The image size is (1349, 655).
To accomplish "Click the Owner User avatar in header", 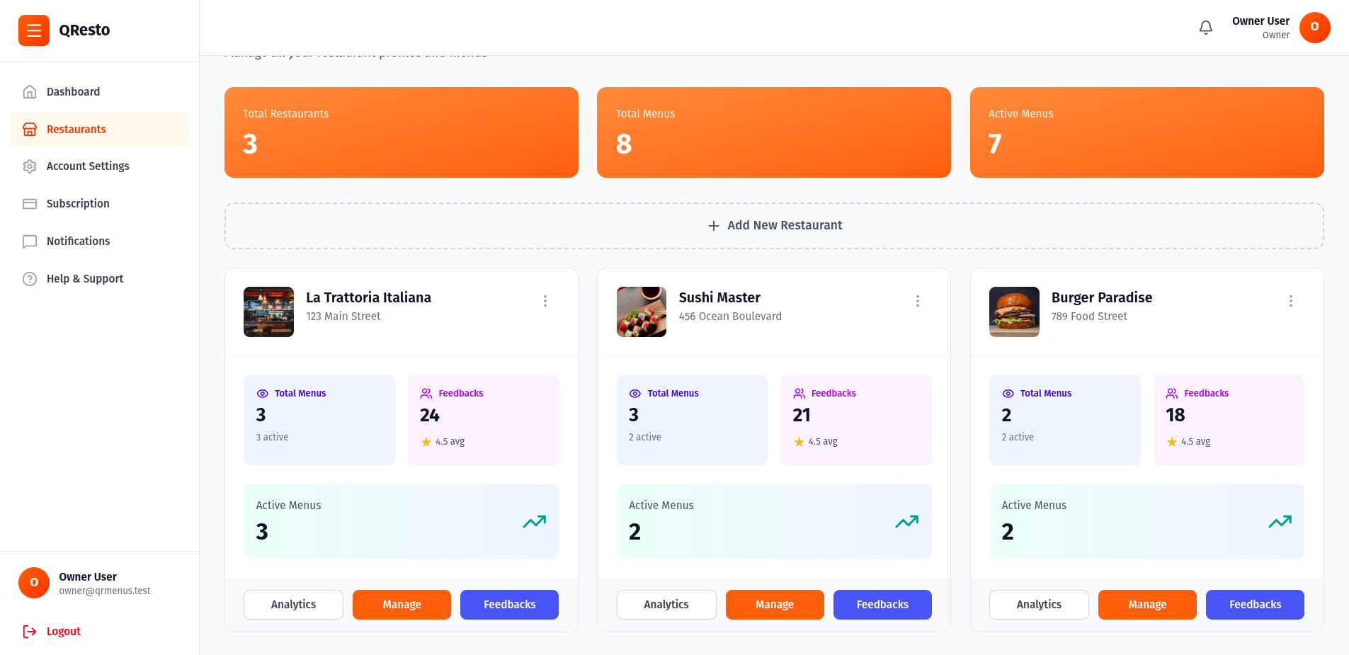I will tap(1315, 28).
